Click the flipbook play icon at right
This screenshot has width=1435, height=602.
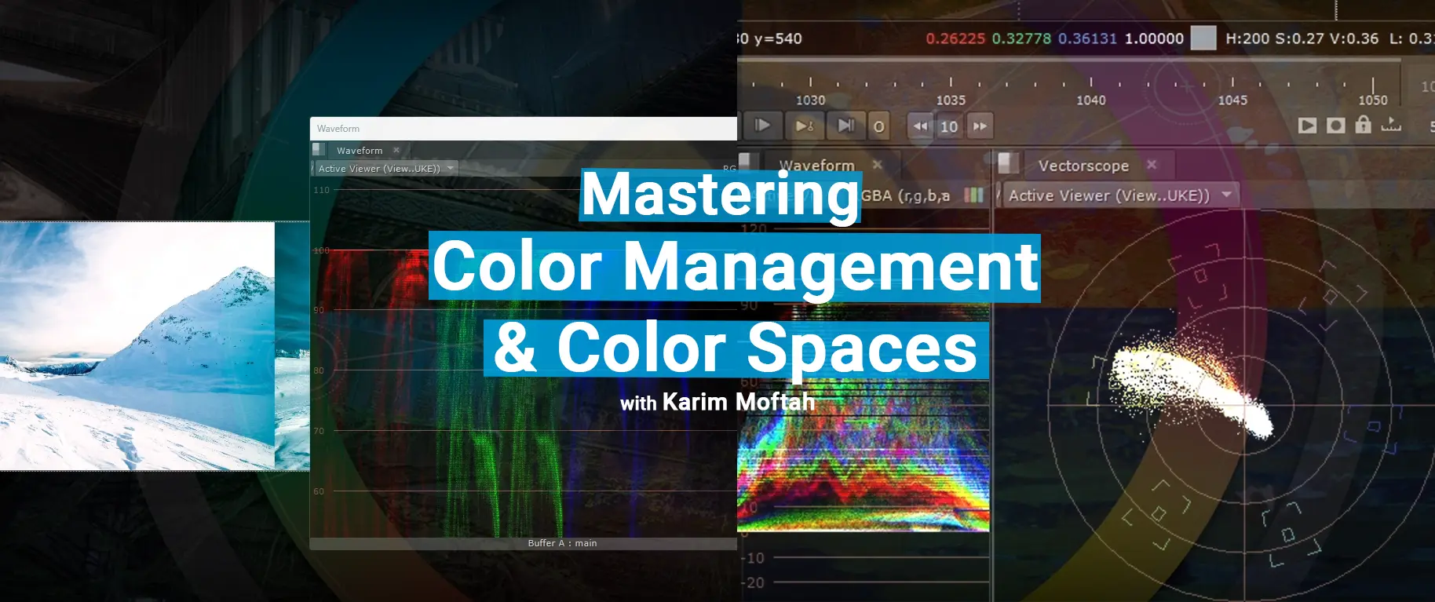coord(1307,126)
